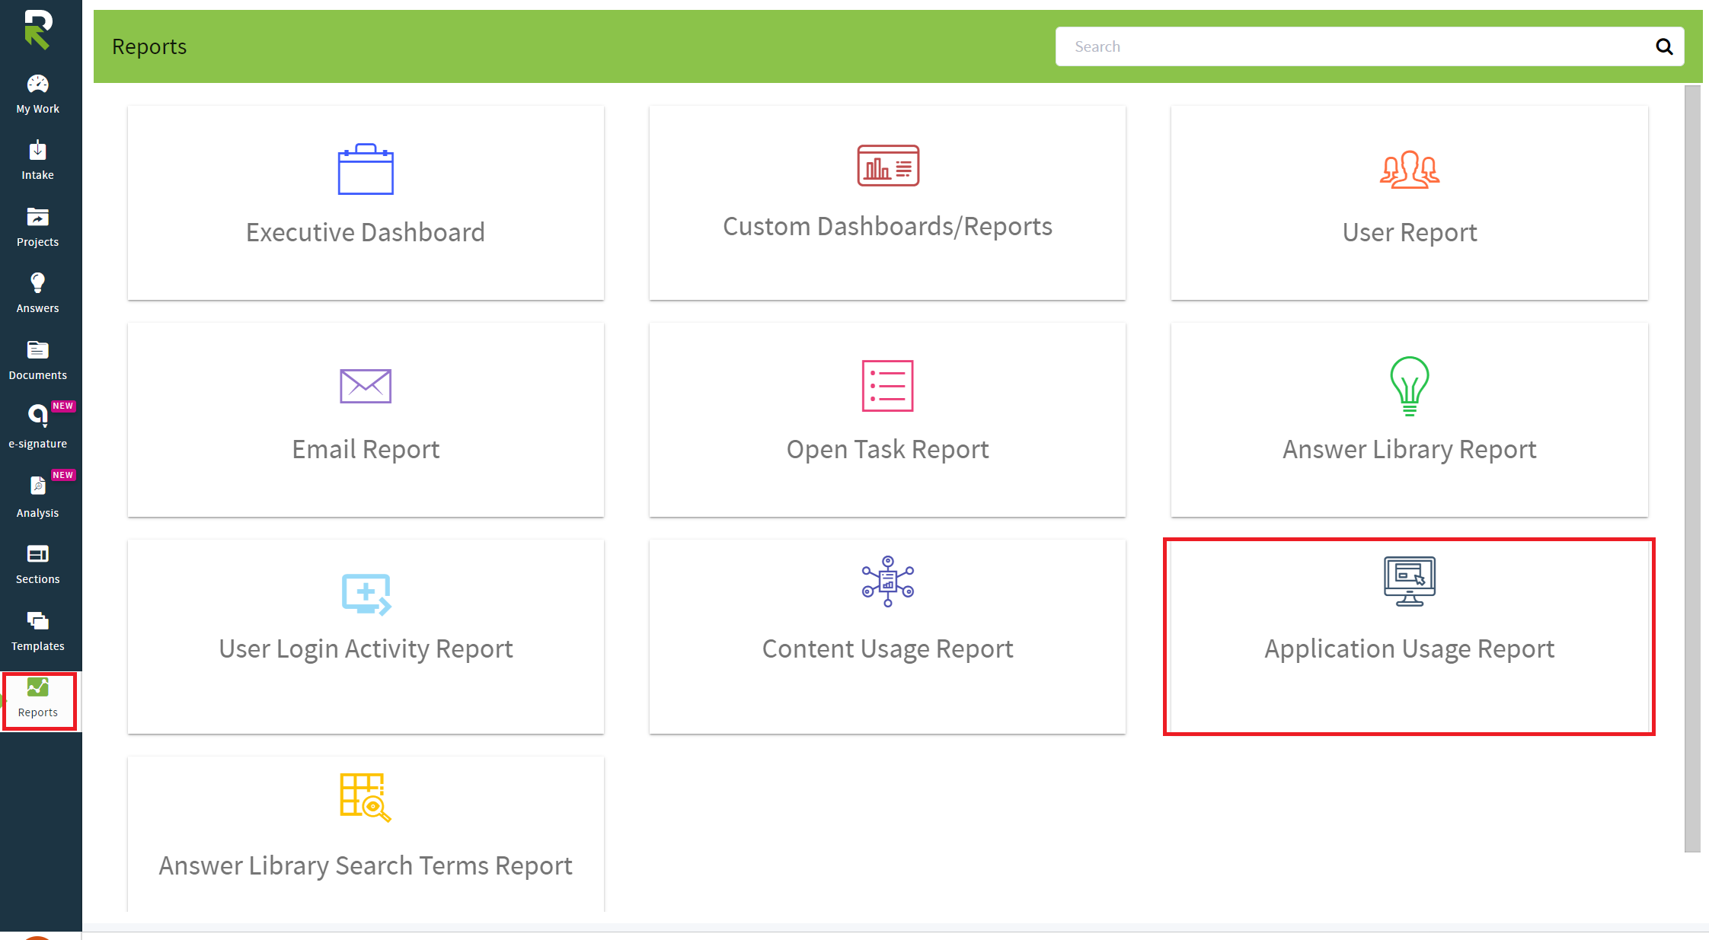Open the Answer Library Report label
Screen dimensions: 1709x940
(1410, 449)
